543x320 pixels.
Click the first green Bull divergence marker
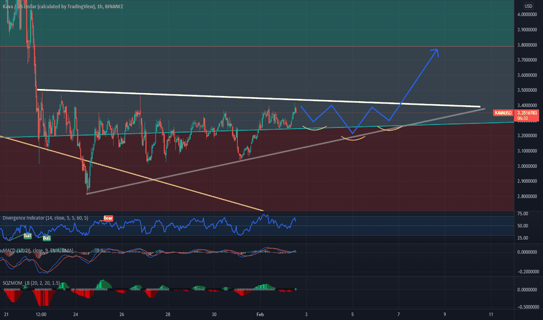[27, 236]
